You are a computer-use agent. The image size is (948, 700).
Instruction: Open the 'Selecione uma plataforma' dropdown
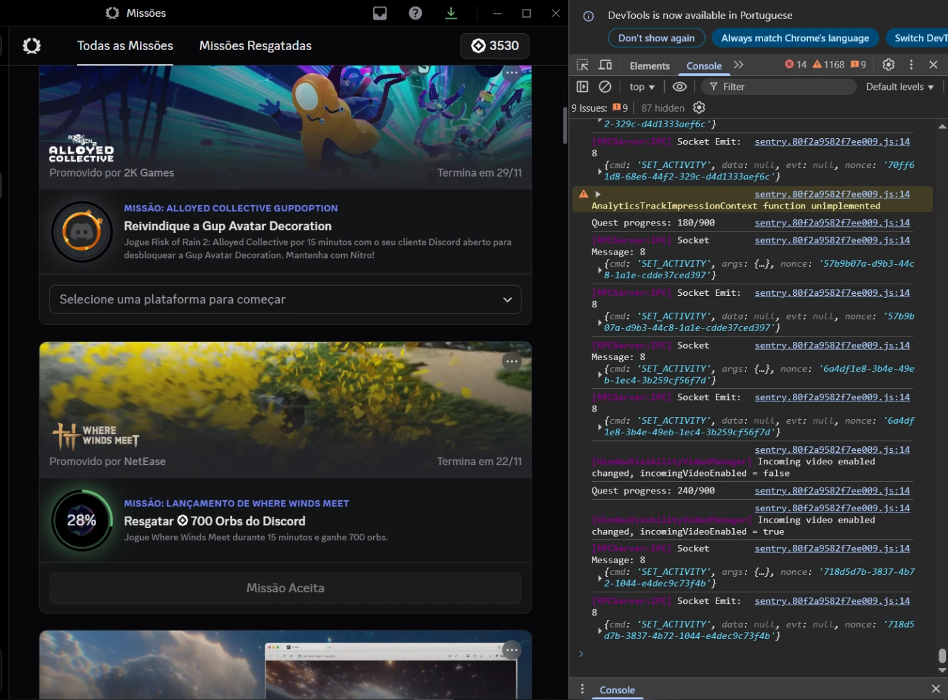pyautogui.click(x=285, y=299)
